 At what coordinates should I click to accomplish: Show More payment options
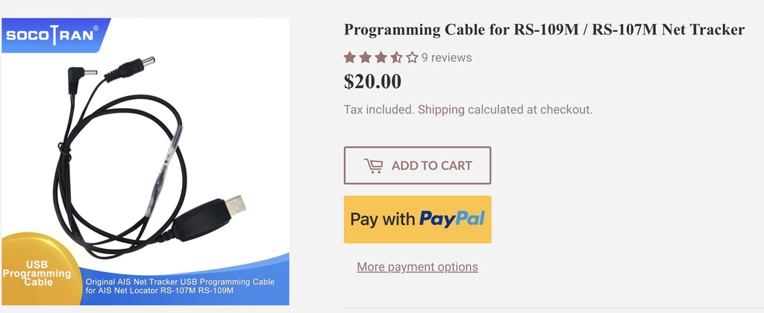[x=417, y=267]
